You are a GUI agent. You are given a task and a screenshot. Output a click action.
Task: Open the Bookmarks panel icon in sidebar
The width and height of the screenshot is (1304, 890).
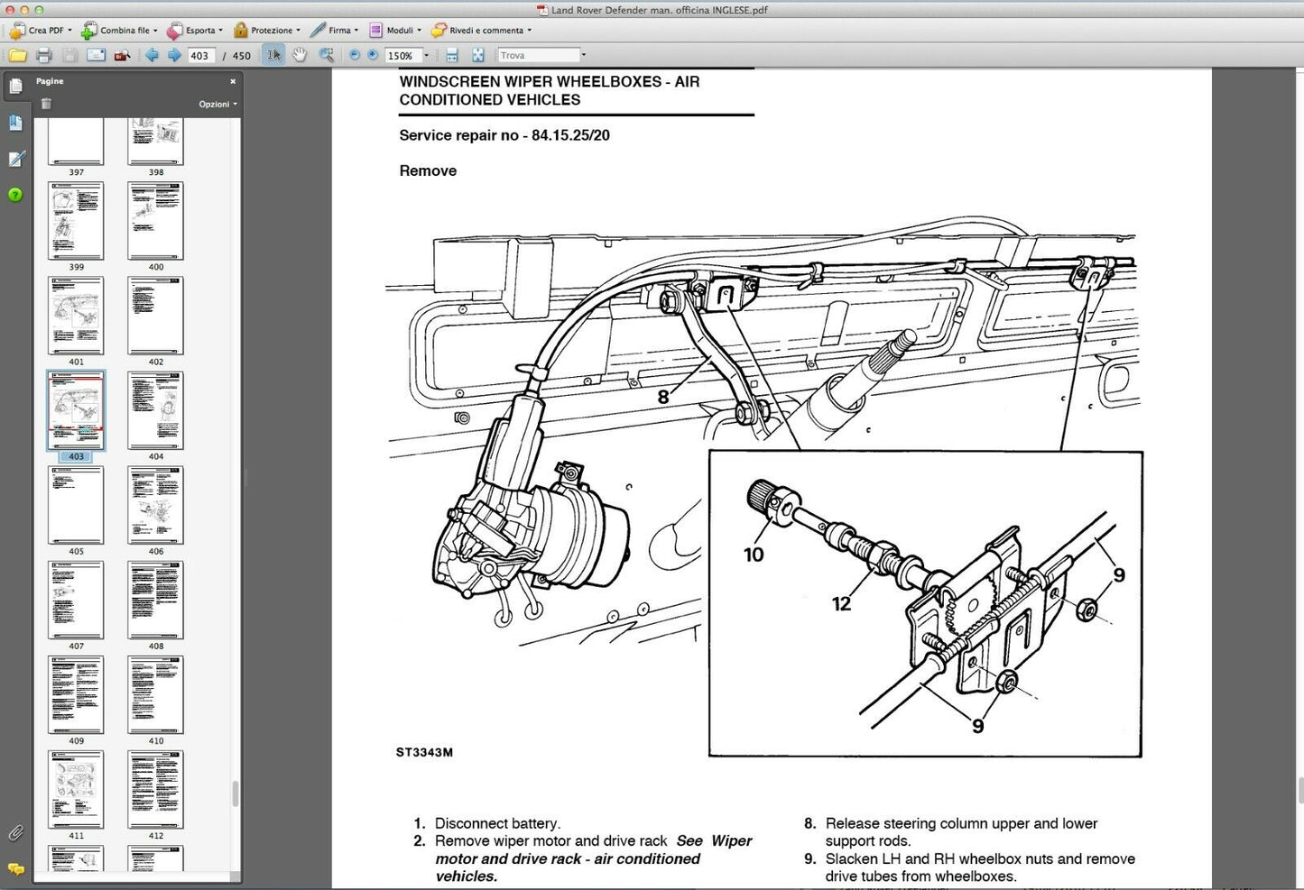coord(15,123)
